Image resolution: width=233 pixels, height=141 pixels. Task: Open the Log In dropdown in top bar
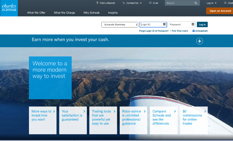(x=211, y=3)
